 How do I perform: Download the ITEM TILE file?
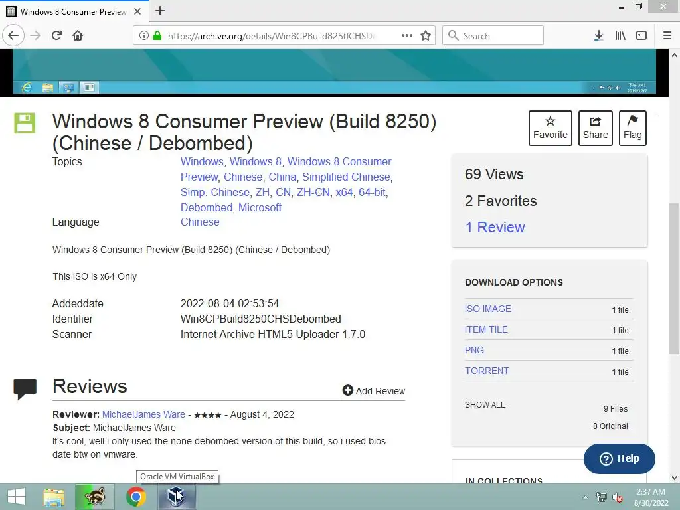[486, 329]
